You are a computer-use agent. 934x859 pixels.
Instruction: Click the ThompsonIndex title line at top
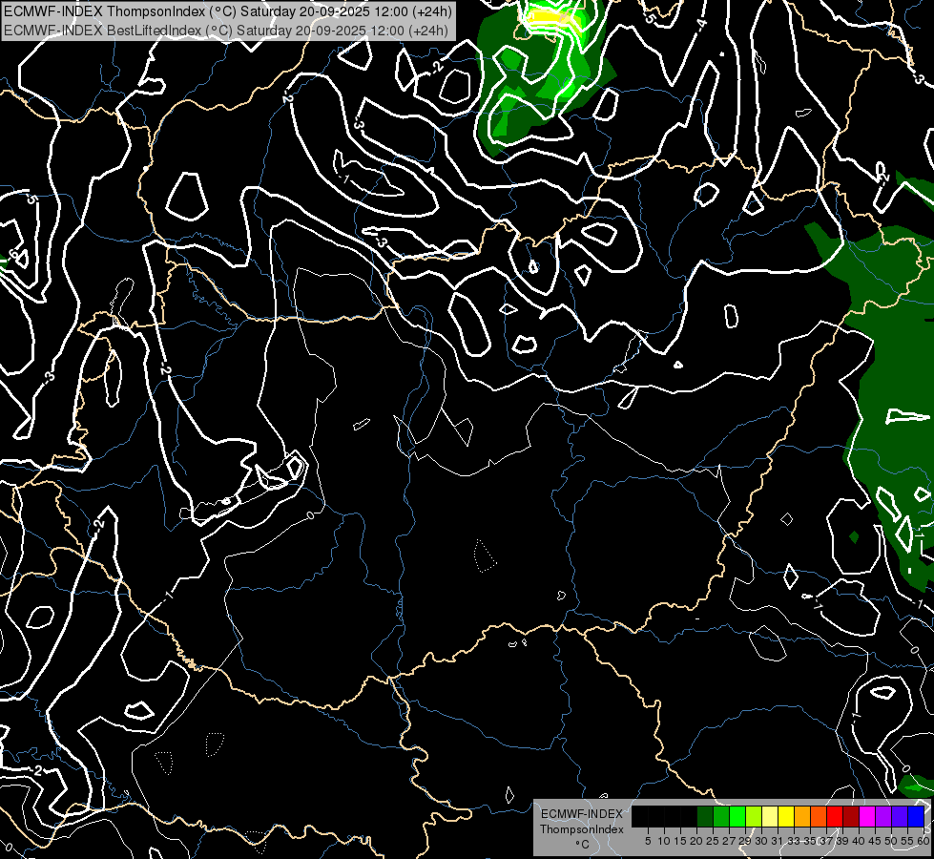tap(228, 11)
